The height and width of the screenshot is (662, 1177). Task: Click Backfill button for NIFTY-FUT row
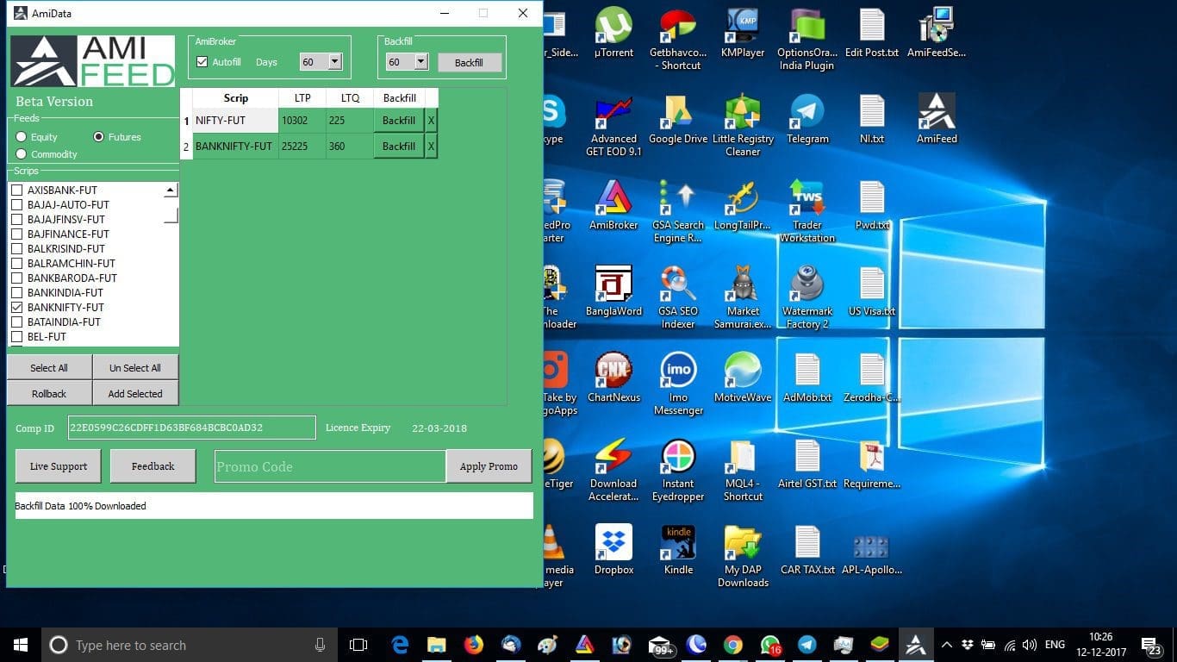coord(399,121)
